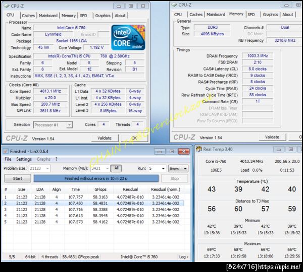
Task: Switch to Memory tab in left CPU-Z
Action: 68,16
